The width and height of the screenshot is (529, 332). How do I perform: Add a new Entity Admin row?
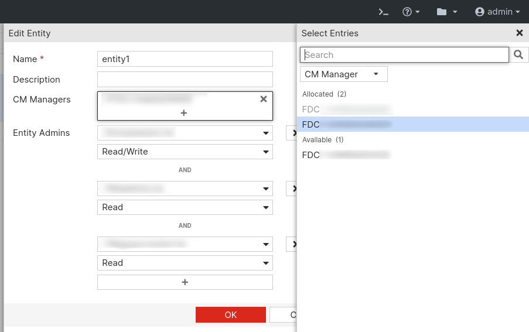point(185,282)
